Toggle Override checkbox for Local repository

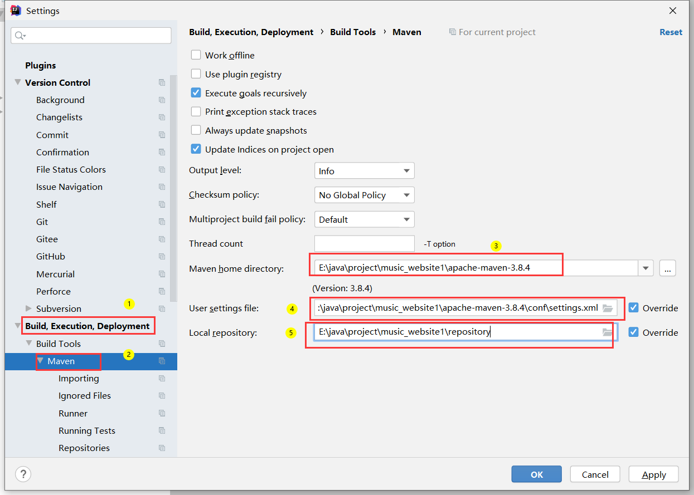(x=633, y=332)
